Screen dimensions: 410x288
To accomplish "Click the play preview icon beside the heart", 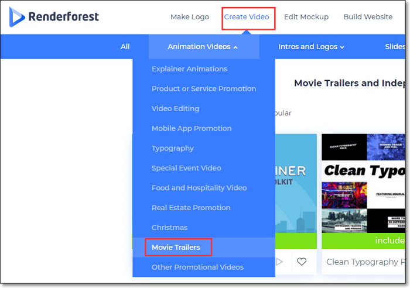I will point(279,262).
